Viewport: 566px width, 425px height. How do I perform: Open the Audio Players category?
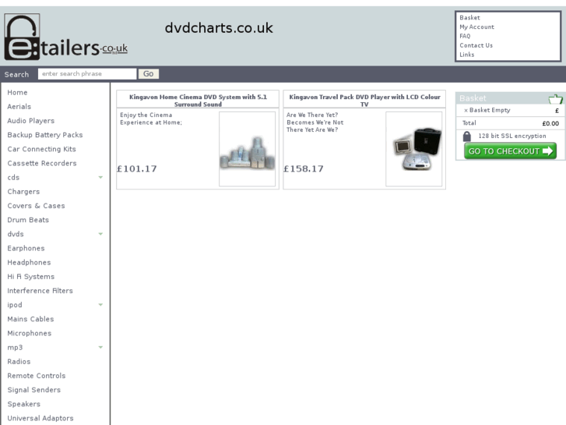(30, 121)
